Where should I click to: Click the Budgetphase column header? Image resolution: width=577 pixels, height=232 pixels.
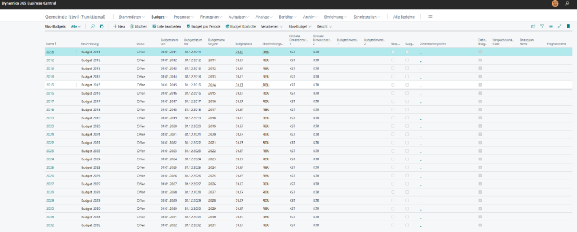click(x=243, y=44)
